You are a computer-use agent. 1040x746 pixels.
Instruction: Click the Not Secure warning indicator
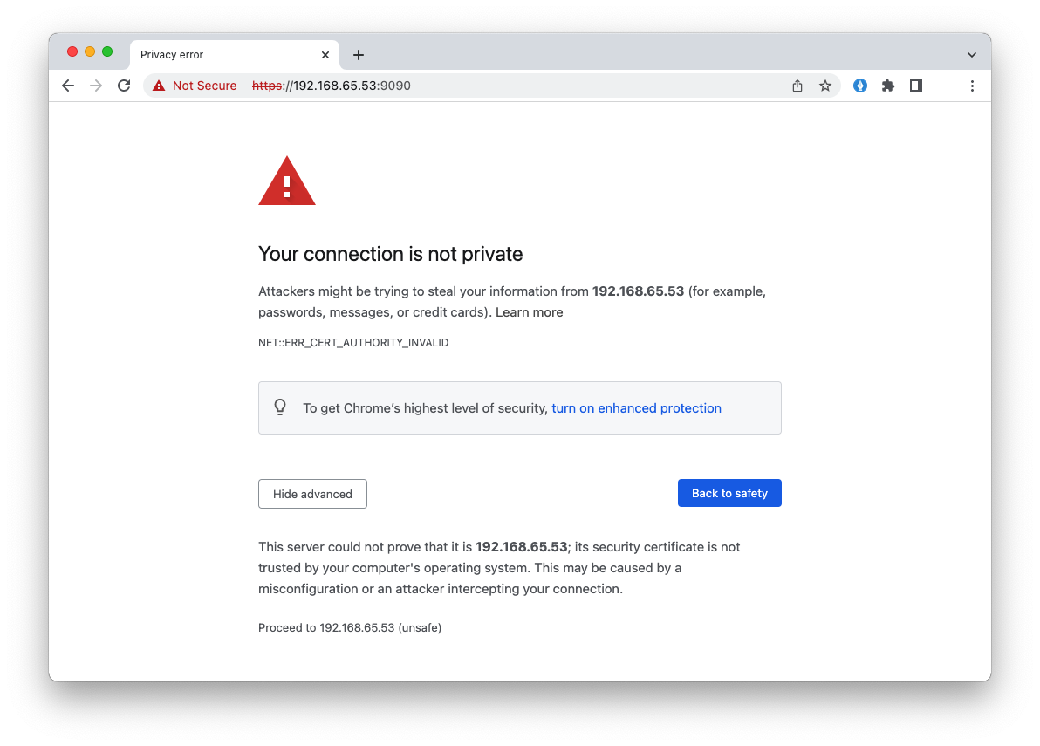pos(195,86)
